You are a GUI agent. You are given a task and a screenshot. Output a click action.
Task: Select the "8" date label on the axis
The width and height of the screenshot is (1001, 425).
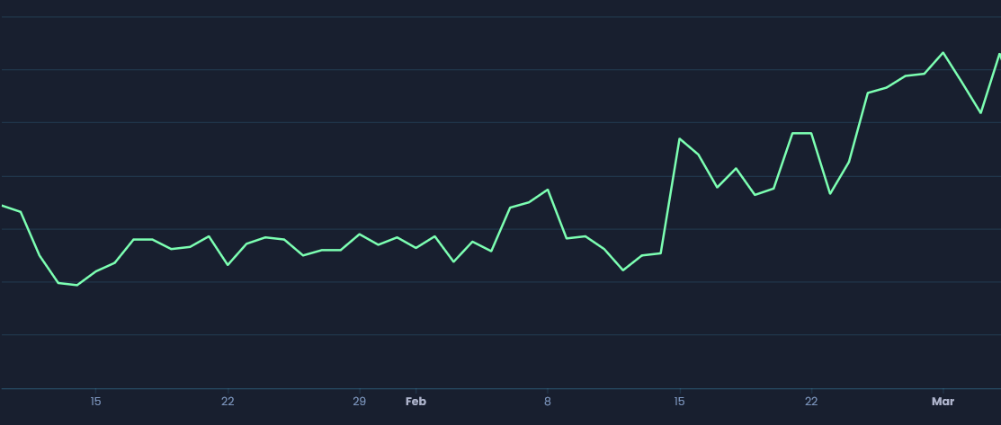[547, 402]
